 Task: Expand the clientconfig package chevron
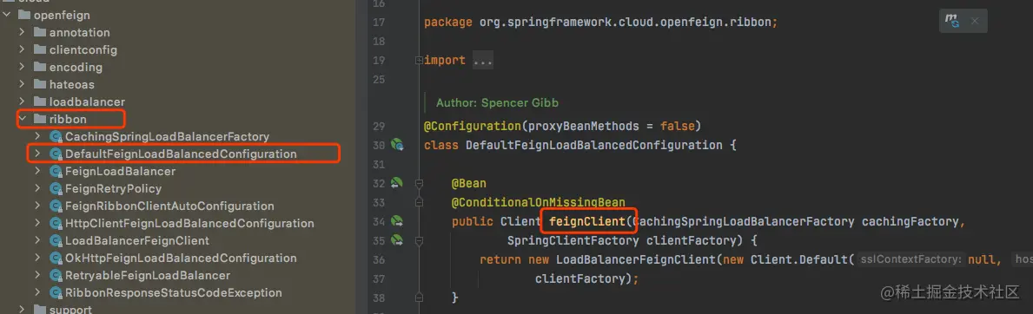[22, 49]
